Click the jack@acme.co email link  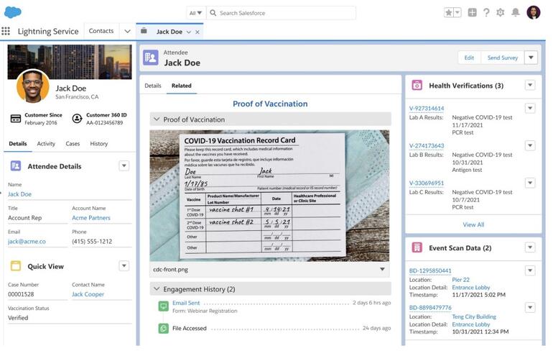[x=27, y=242]
